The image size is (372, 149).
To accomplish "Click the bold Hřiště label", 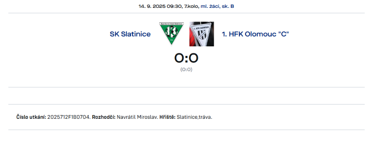I will [x=167, y=117].
